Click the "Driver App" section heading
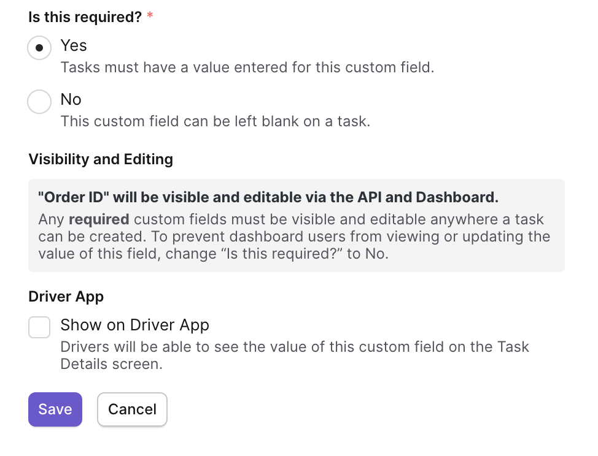The height and width of the screenshot is (456, 598). (66, 297)
